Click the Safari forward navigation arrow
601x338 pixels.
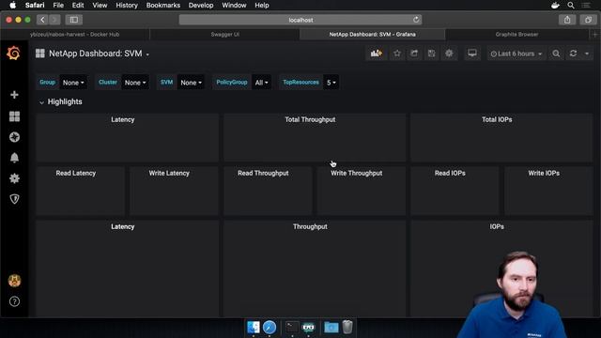coord(54,20)
